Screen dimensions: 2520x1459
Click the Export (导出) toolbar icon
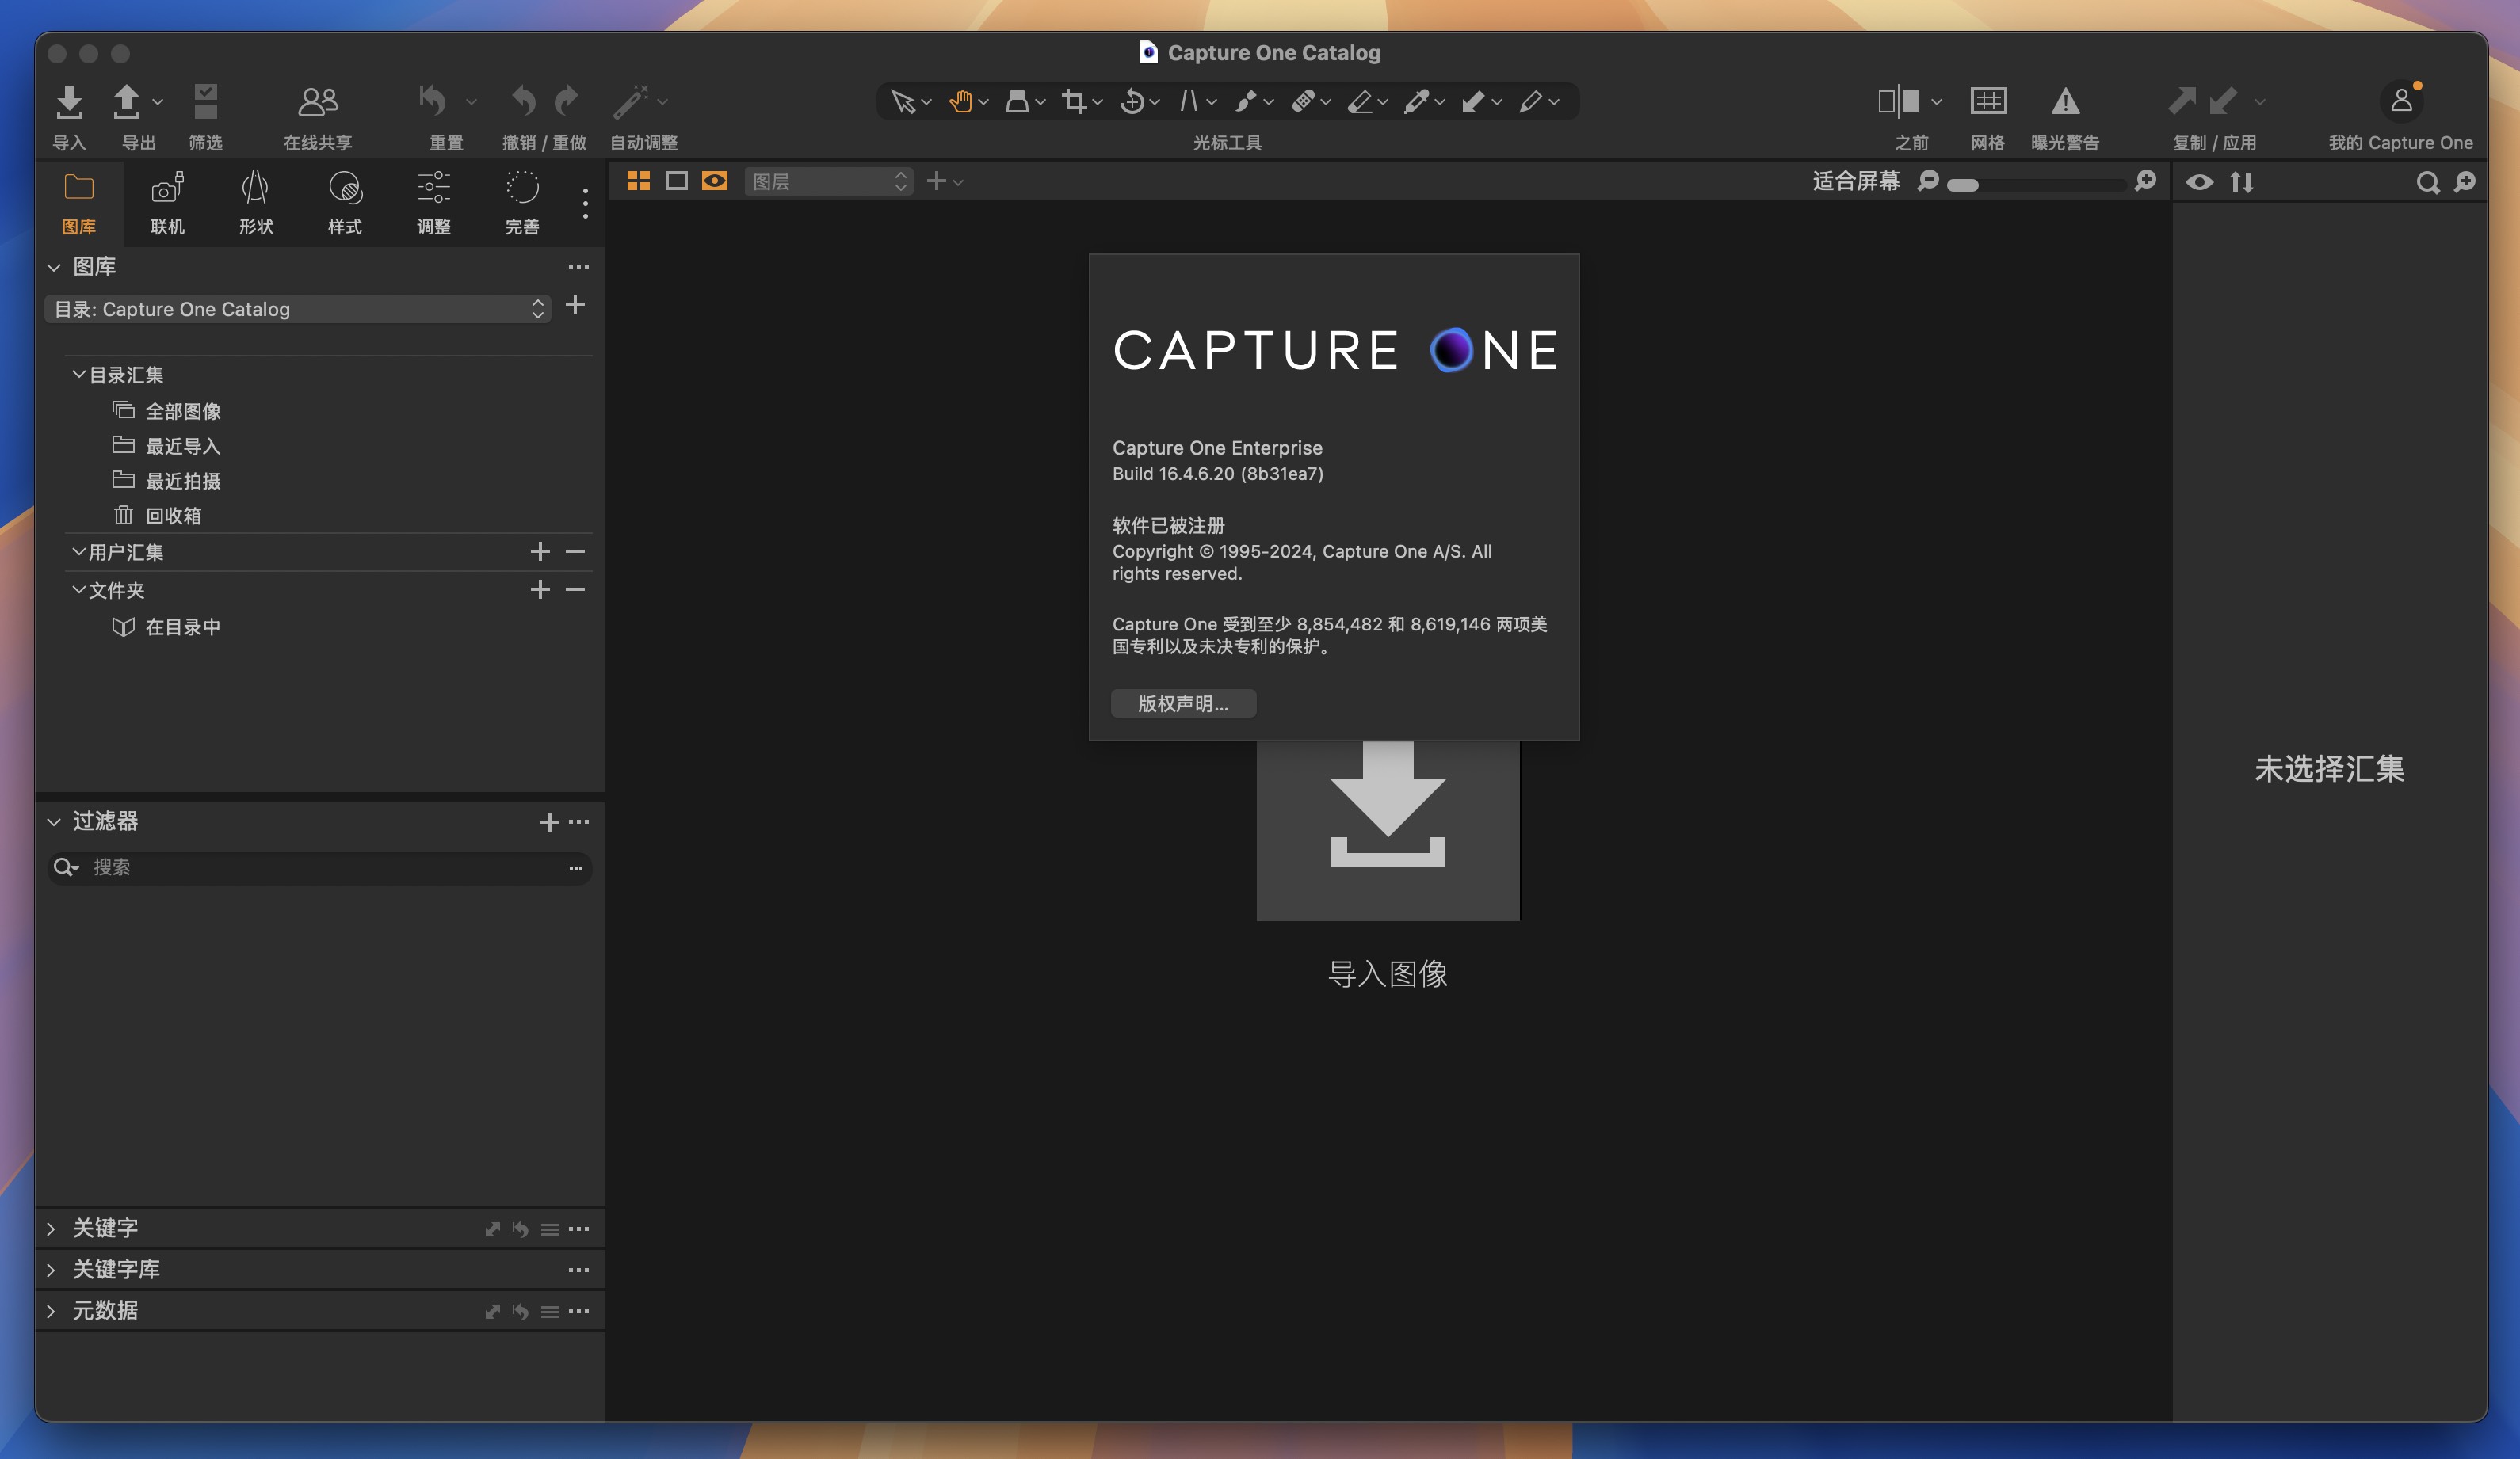(127, 101)
